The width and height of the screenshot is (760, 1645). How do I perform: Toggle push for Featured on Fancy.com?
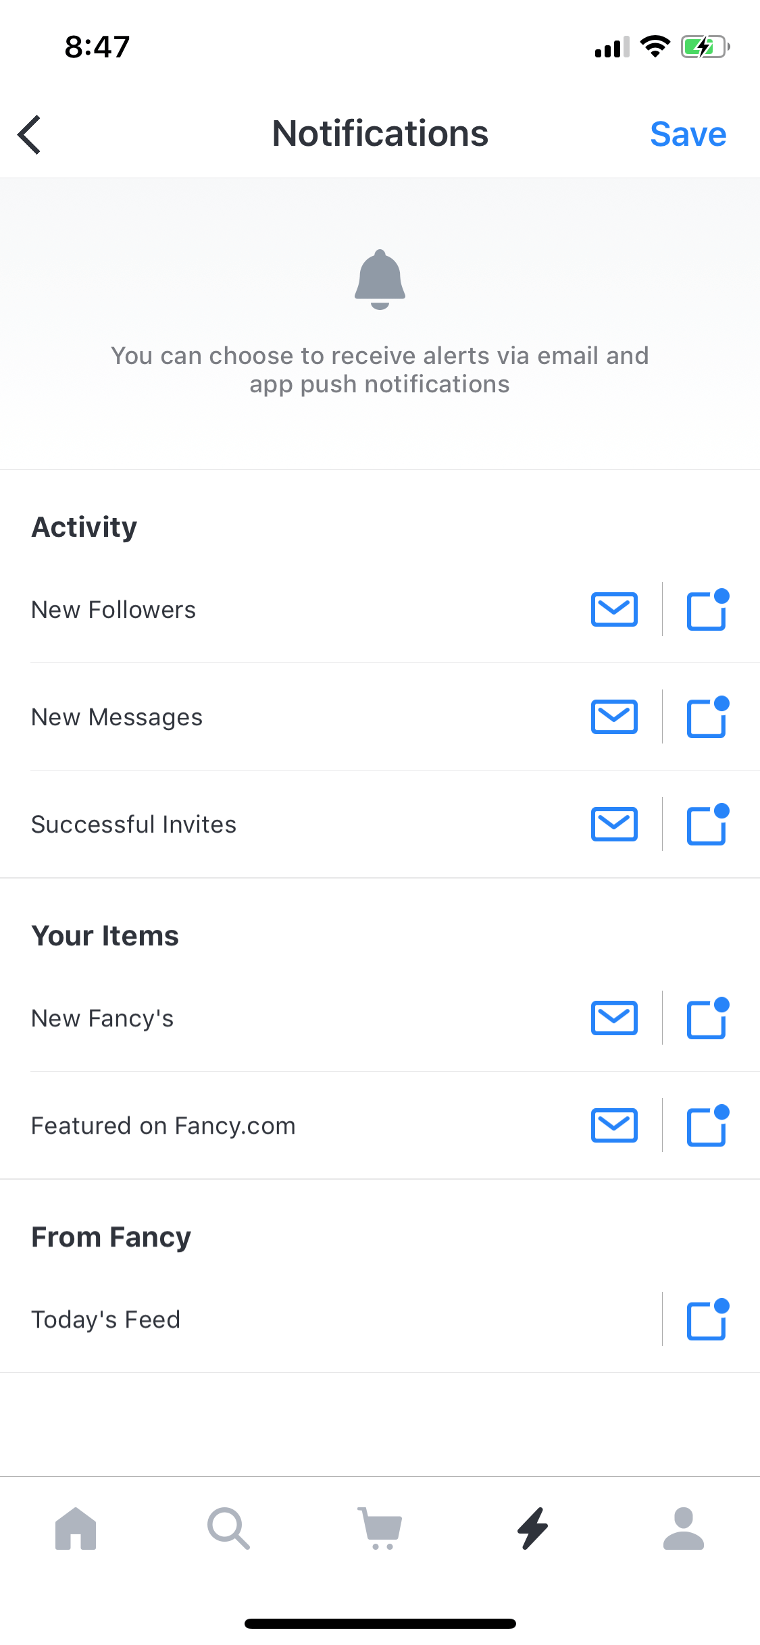[x=708, y=1125]
